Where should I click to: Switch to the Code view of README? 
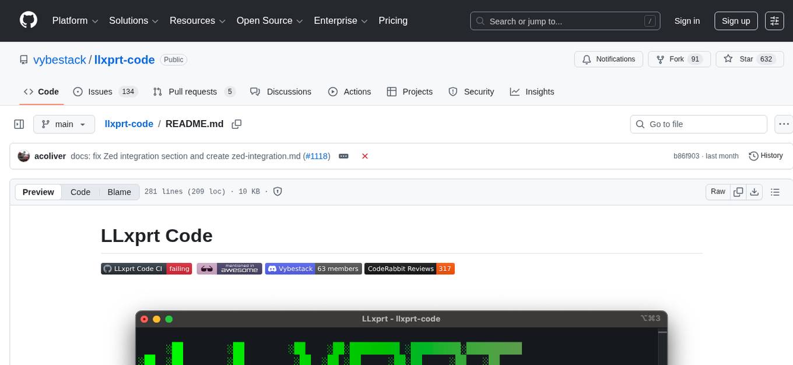80,192
